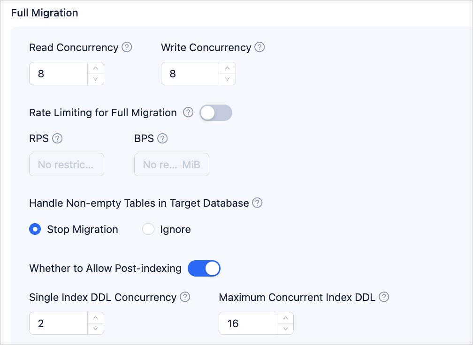Increase Write Concurrency with up arrow
The width and height of the screenshot is (473, 345).
(228, 68)
